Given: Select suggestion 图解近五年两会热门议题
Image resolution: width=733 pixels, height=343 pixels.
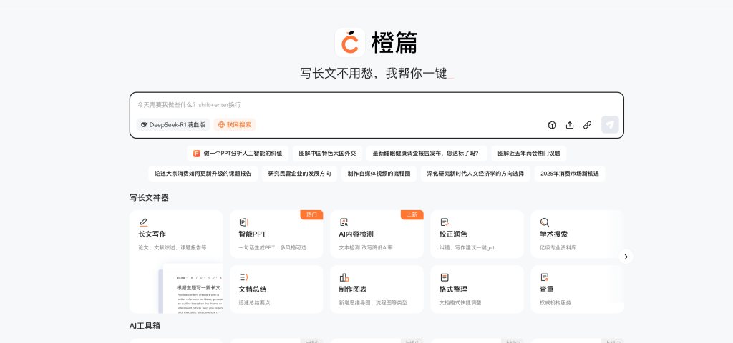Looking at the screenshot, I should coord(529,154).
